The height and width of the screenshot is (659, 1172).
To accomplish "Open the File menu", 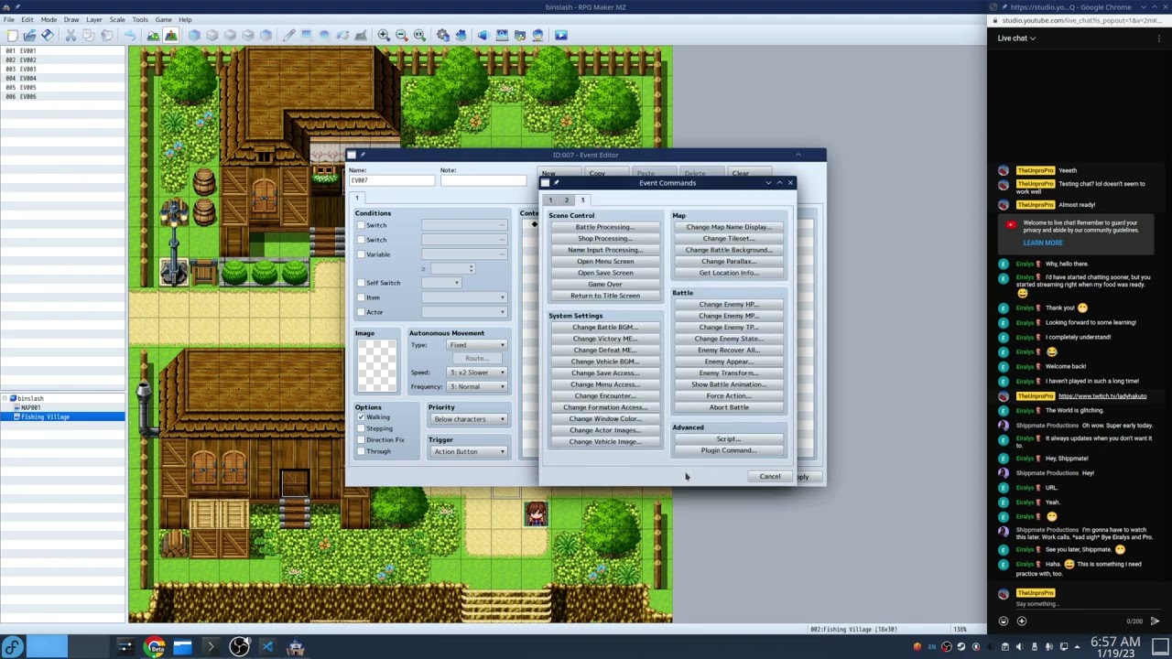I will click(8, 19).
